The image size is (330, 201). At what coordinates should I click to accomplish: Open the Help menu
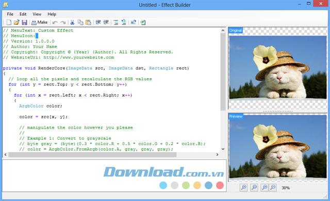52,14
